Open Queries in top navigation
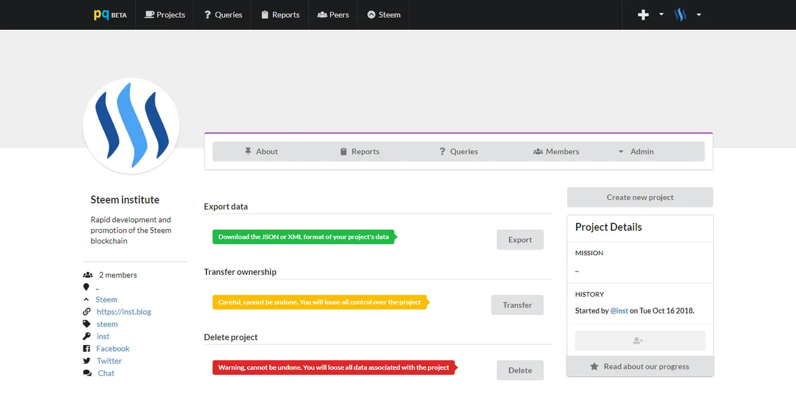Screen dimensions: 796x414 (223, 14)
